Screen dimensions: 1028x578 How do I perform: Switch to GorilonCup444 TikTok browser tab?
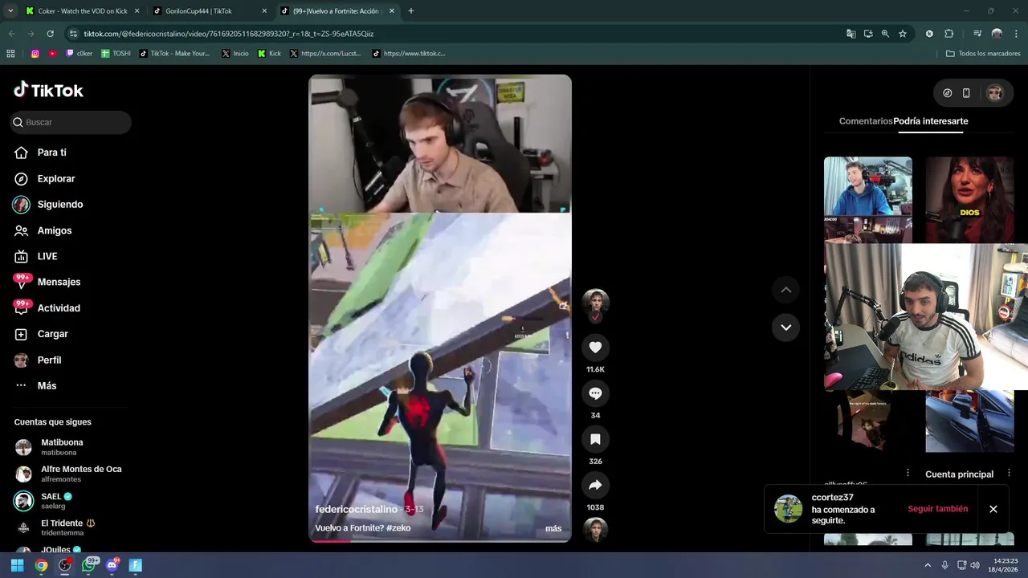click(209, 11)
